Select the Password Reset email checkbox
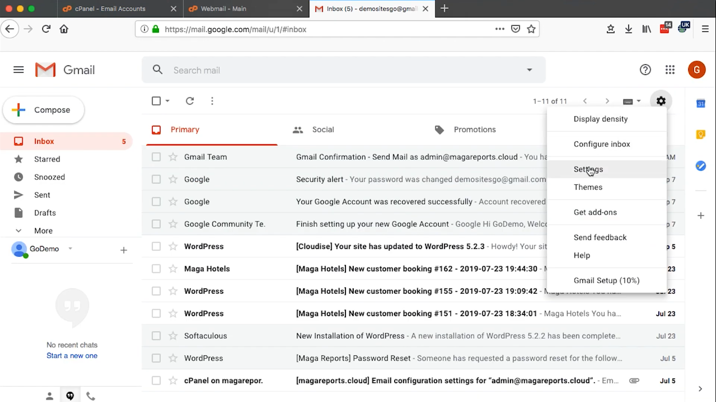Viewport: 716px width, 402px height. point(156,358)
